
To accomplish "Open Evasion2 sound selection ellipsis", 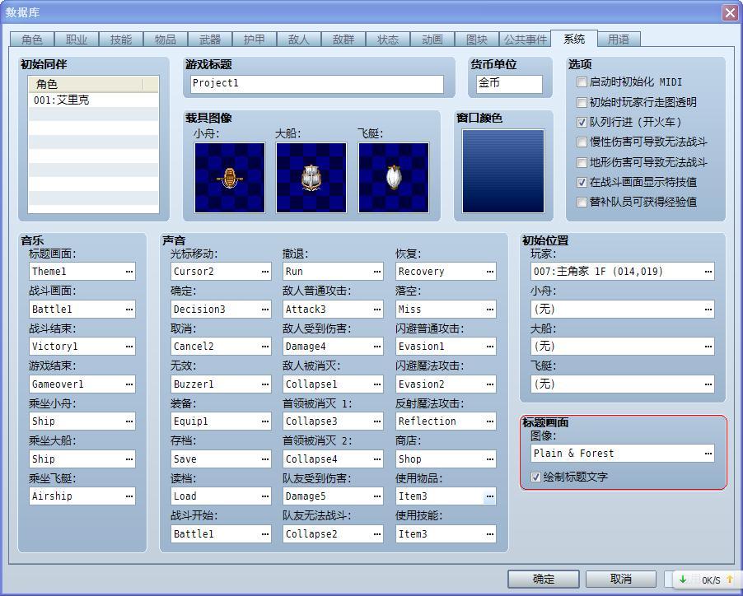I will tap(489, 384).
